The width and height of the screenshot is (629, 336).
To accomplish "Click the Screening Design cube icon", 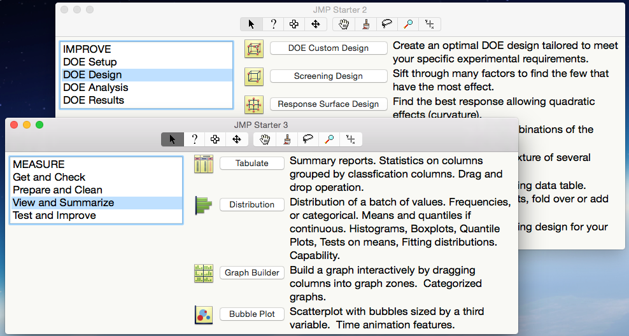I will pyautogui.click(x=254, y=76).
